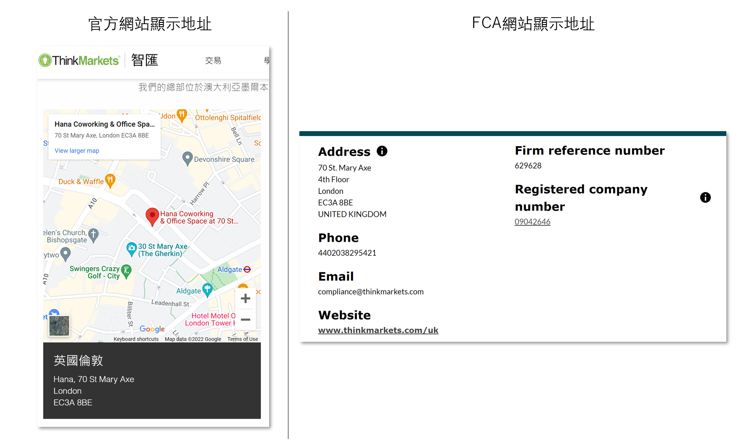The image size is (746, 444).
Task: Open the 交易 menu item
Action: click(213, 61)
